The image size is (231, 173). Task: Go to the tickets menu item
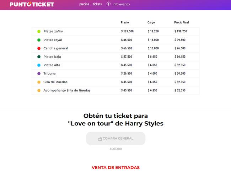tap(97, 4)
